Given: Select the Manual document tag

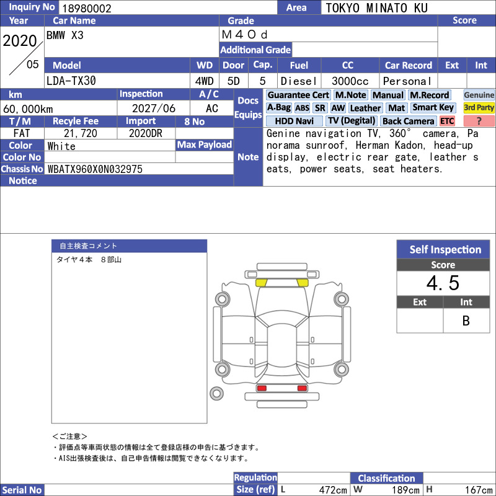Looking at the screenshot, I should [388, 95].
